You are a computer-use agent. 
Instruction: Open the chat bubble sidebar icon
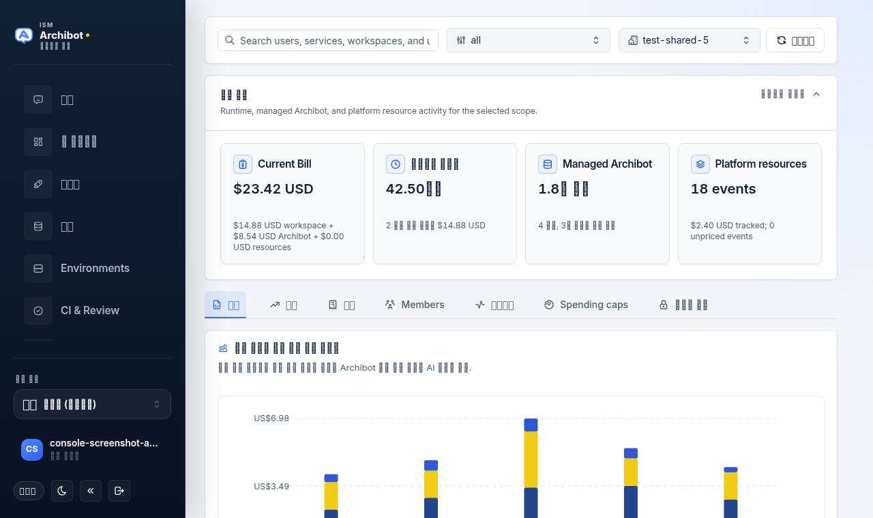(x=38, y=100)
